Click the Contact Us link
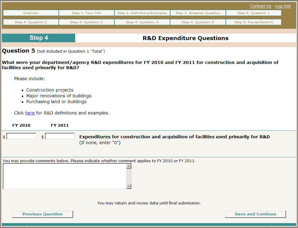The image size is (298, 228). [x=261, y=6]
